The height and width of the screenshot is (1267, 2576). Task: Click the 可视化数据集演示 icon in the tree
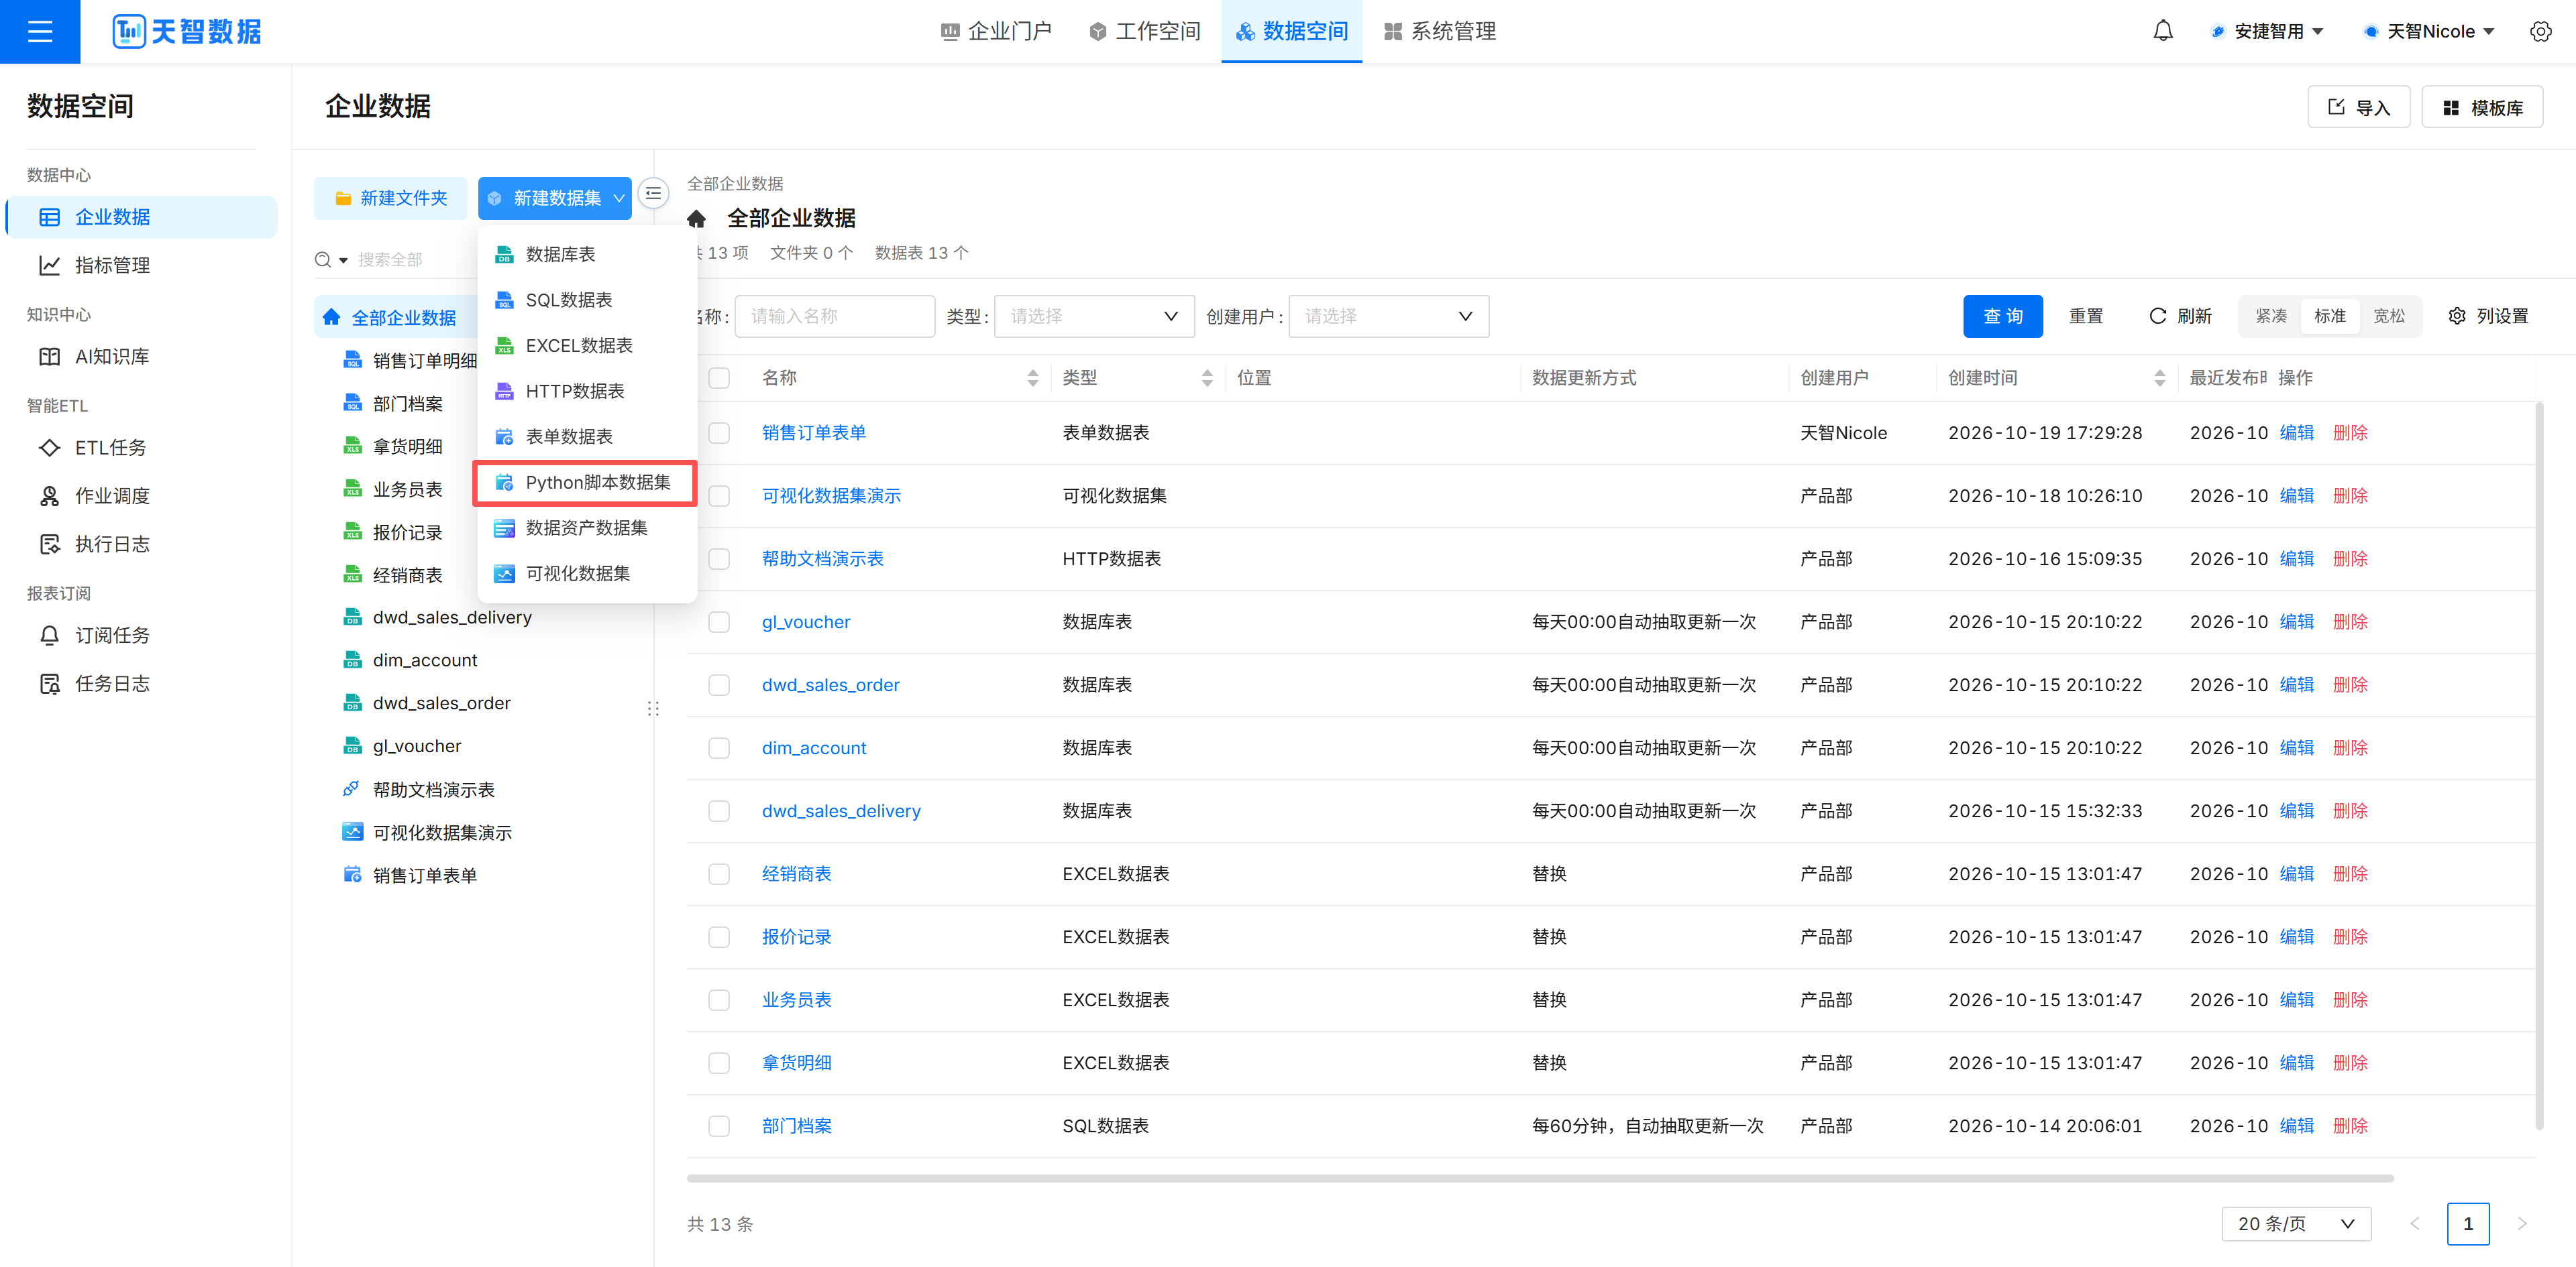pos(352,833)
